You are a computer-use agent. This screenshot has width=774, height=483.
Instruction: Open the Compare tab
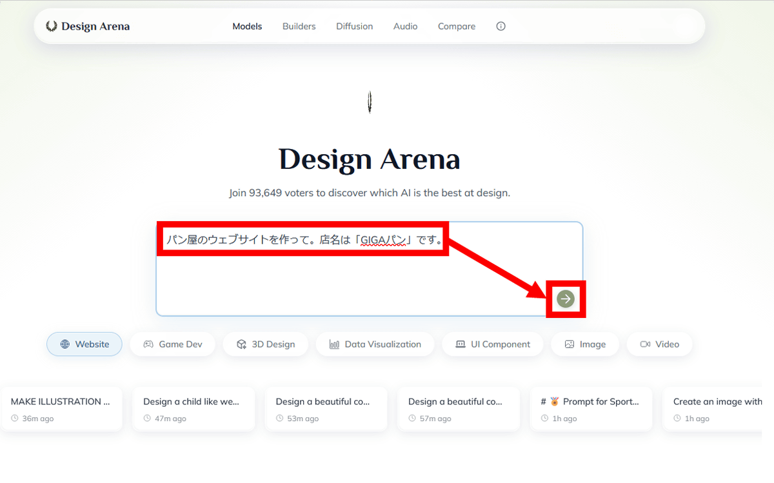457,26
